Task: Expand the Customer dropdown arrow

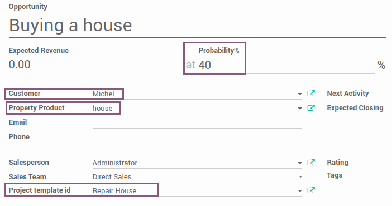Action: click(300, 94)
